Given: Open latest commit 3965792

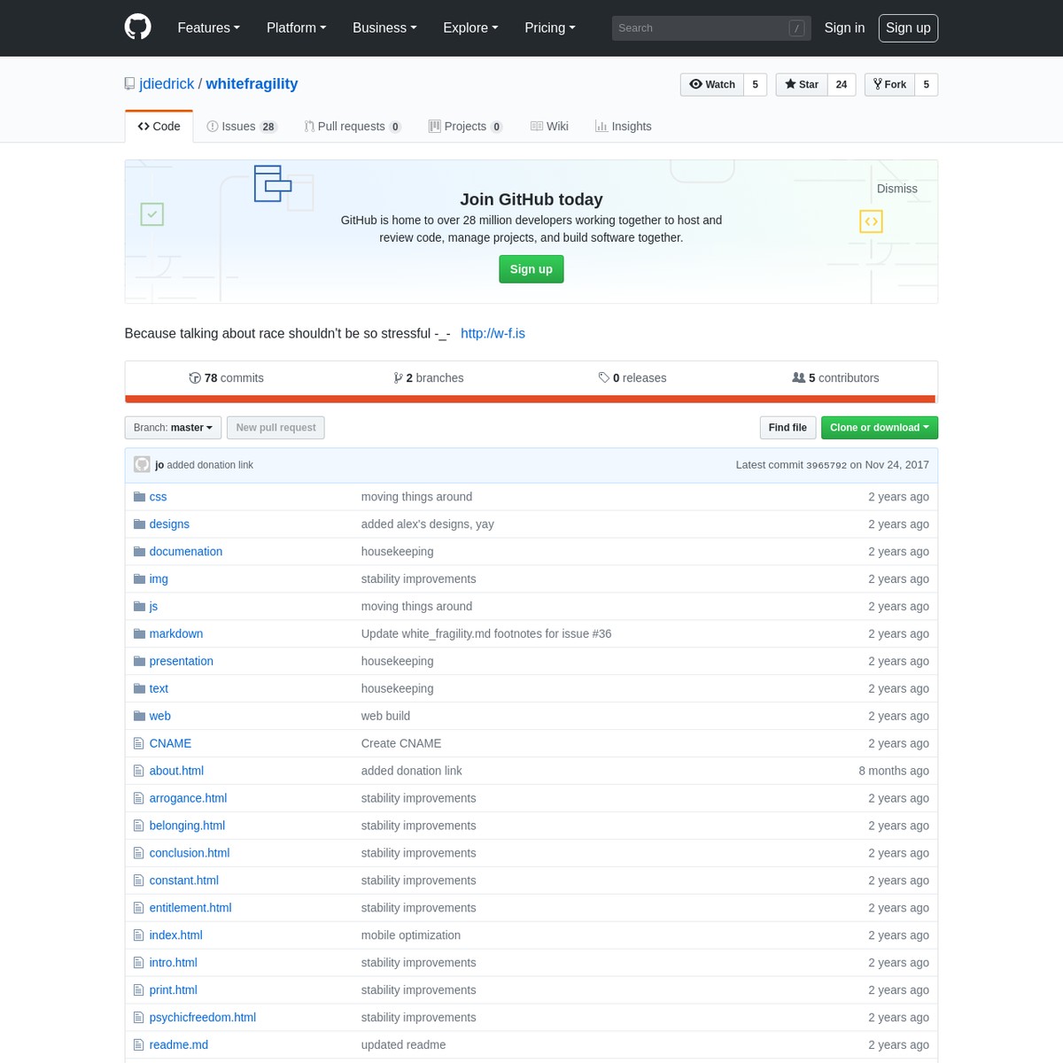Looking at the screenshot, I should (826, 465).
